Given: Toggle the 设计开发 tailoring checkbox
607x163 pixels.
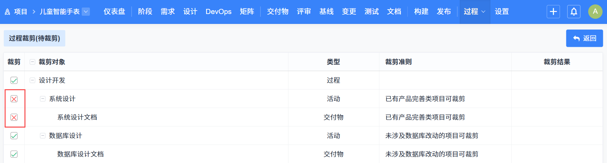Looking at the screenshot, I should click(14, 80).
